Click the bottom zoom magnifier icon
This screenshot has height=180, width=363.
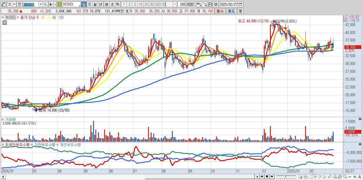pyautogui.click(x=345, y=177)
